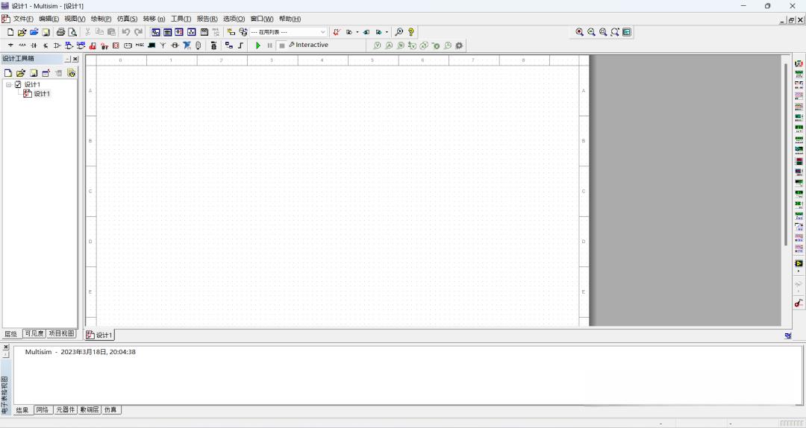Place a basic resistor component
Image resolution: width=806 pixels, height=428 pixels.
pyautogui.click(x=22, y=45)
